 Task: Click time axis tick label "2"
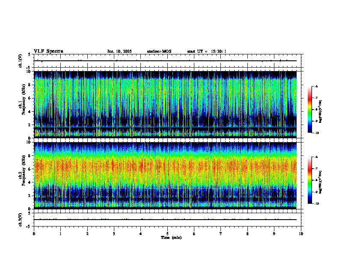pyautogui.click(x=87, y=234)
